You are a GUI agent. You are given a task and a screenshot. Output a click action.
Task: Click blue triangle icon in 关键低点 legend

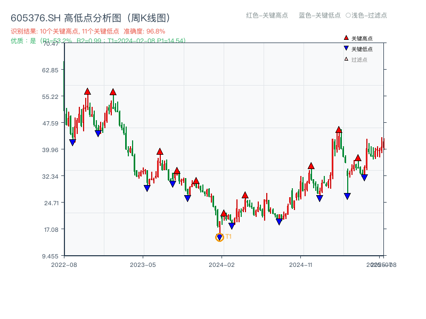(346, 48)
